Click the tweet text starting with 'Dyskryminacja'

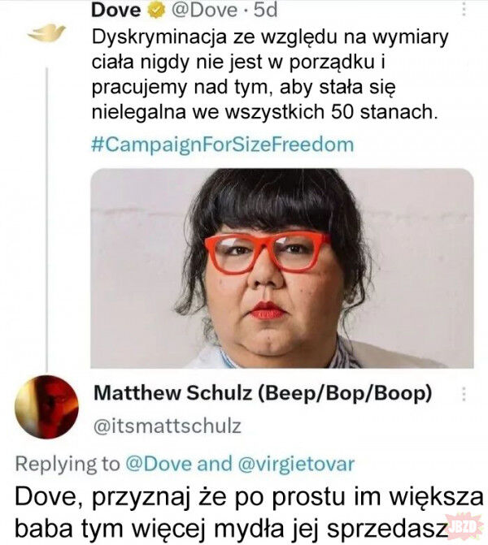(270, 75)
